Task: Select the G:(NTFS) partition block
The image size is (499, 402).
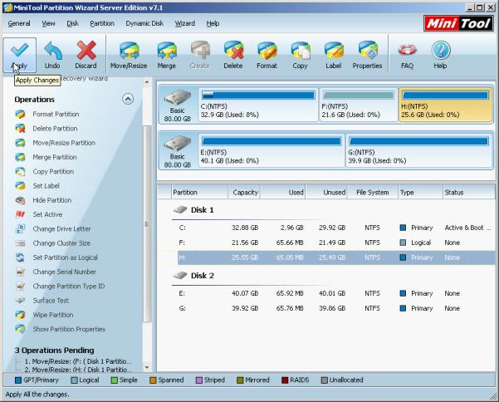Action: pos(418,150)
